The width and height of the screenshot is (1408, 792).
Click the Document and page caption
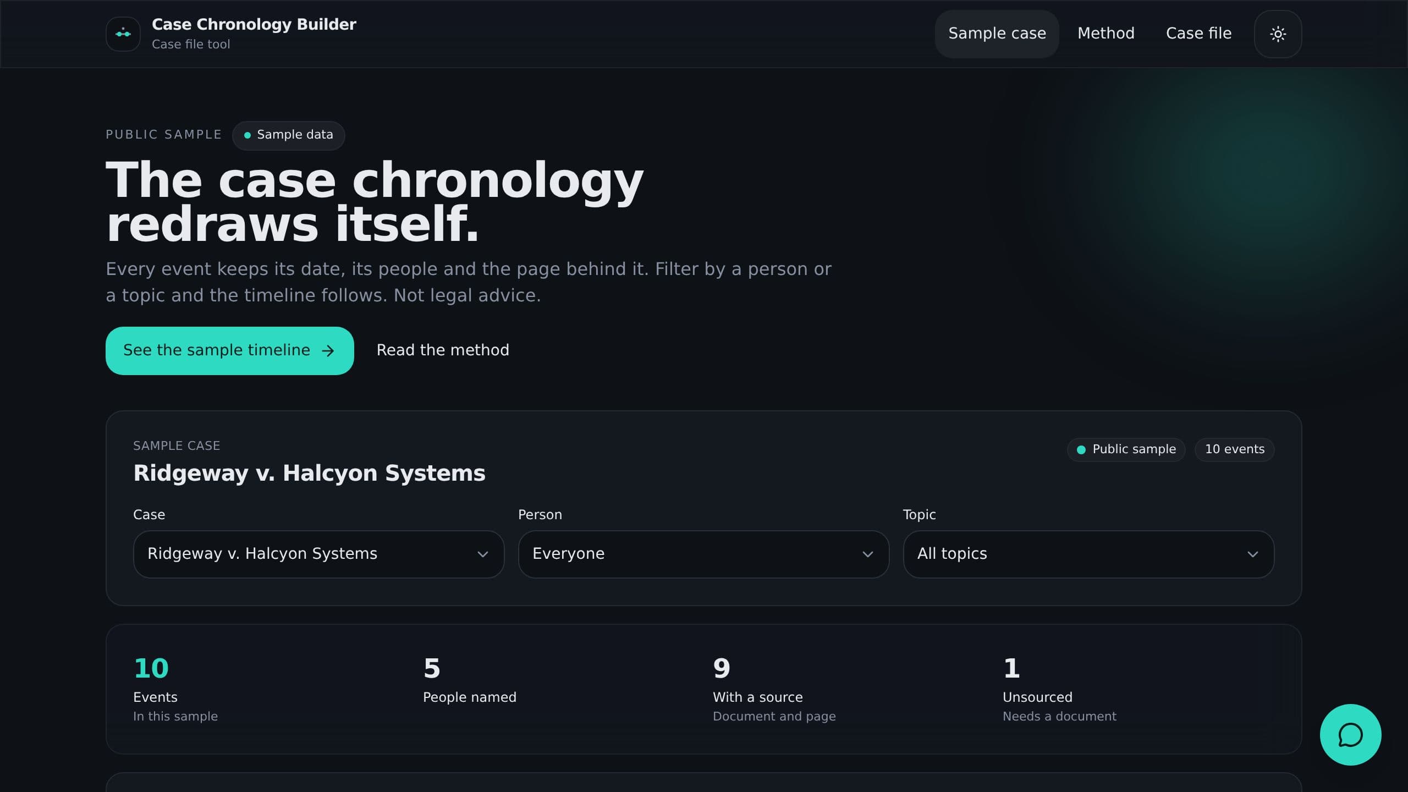coord(774,717)
